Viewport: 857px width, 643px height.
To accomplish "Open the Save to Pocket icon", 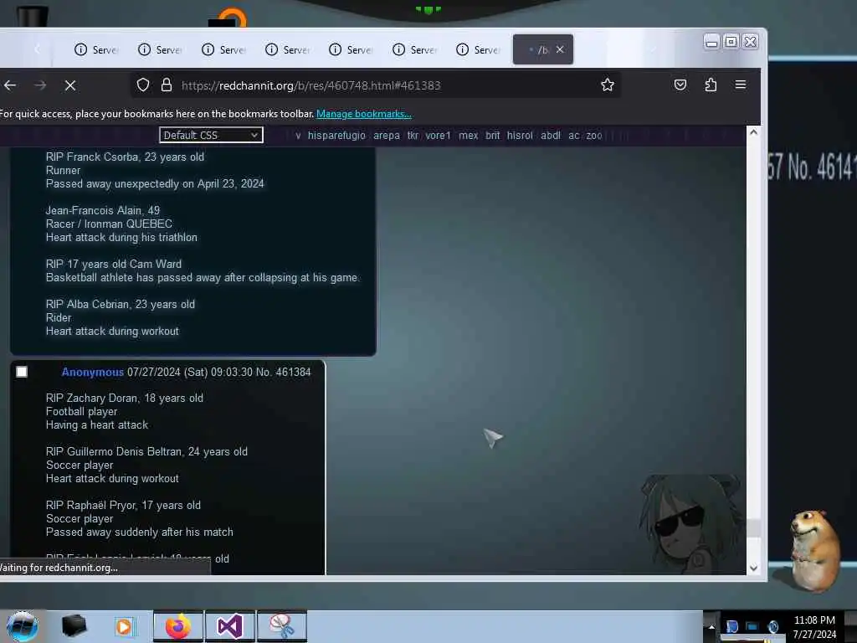I will tap(680, 85).
